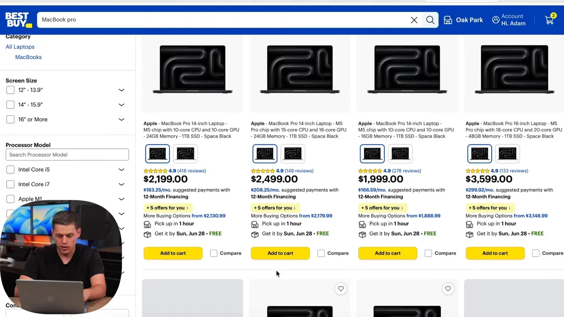Expand the 14" - 15.9" filter chevron
The width and height of the screenshot is (564, 317).
[x=122, y=105]
